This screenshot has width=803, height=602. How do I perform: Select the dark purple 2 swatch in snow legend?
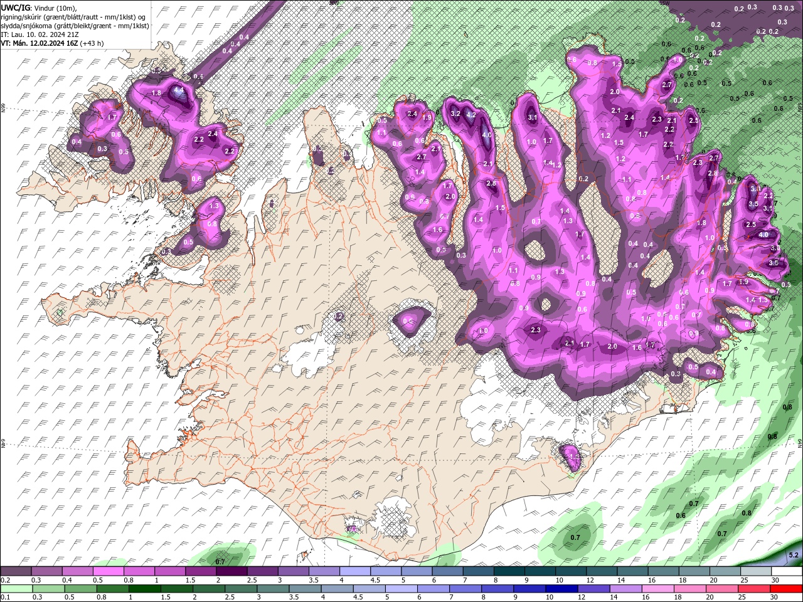pyautogui.click(x=231, y=571)
